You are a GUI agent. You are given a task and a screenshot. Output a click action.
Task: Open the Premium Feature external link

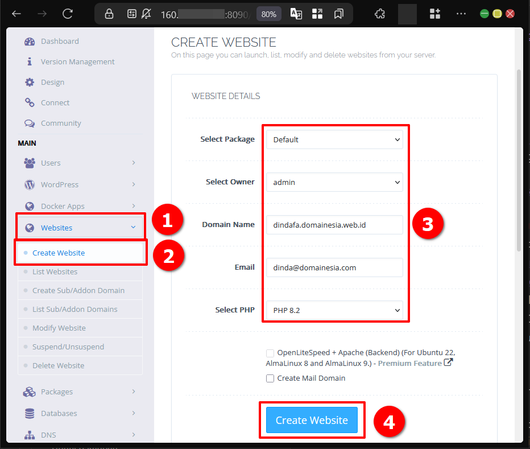411,363
